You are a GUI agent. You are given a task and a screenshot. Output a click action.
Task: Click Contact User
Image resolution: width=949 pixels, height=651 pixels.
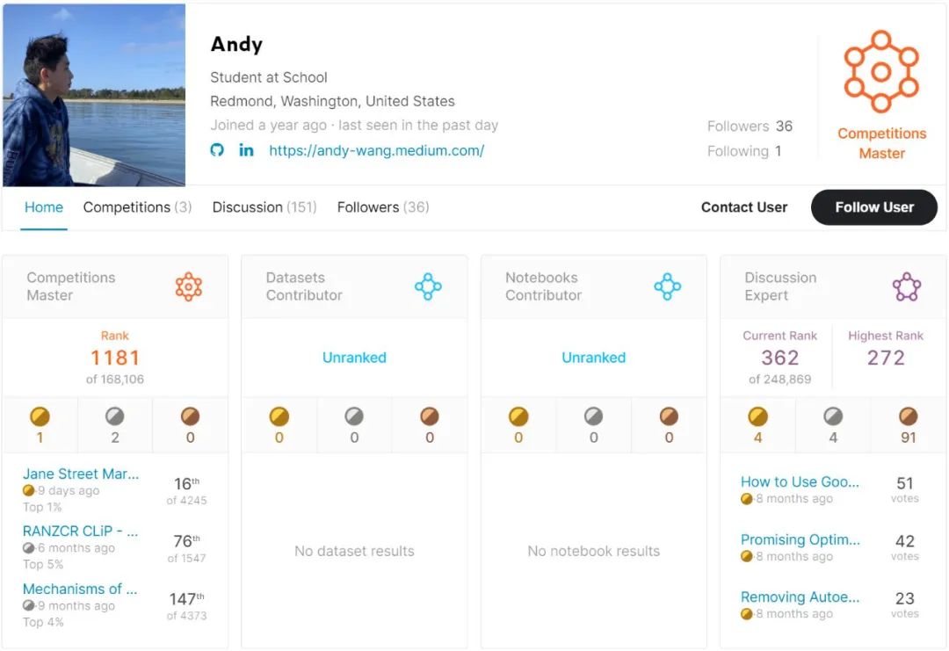(744, 207)
